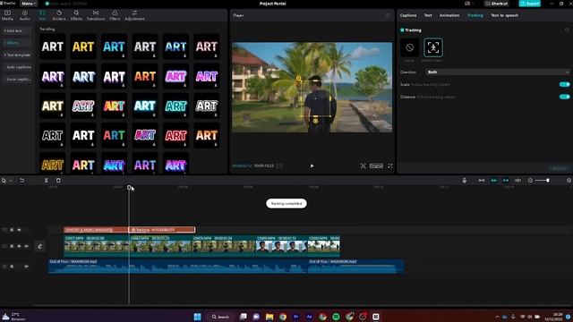The height and width of the screenshot is (322, 573).
Task: Open the Filters panel
Action: point(115,15)
